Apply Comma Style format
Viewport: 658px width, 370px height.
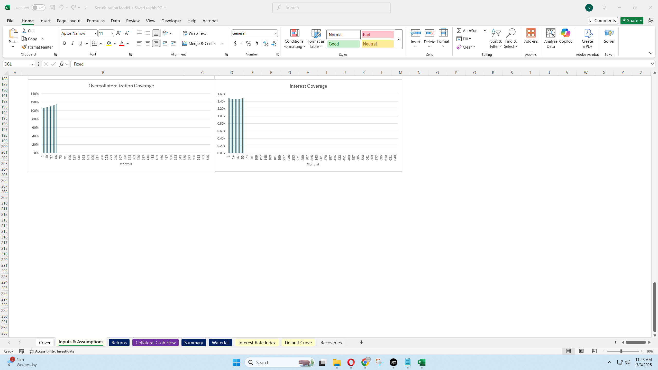point(257,43)
